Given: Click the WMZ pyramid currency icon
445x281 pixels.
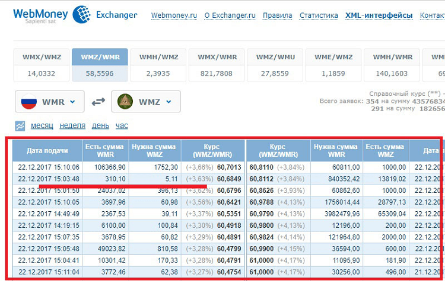Looking at the screenshot, I should click(x=125, y=101).
